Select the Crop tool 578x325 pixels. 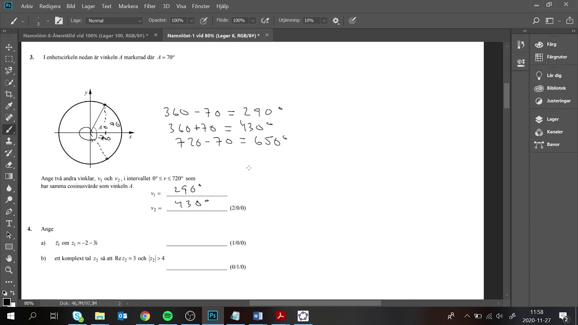coord(9,94)
